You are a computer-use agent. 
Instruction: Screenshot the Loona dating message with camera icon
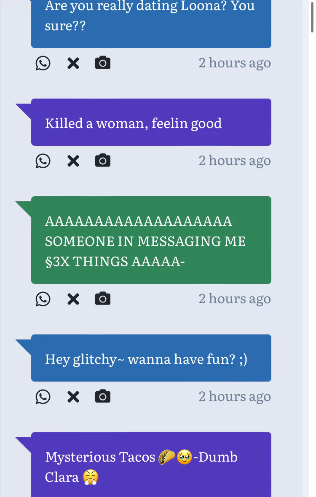[103, 63]
